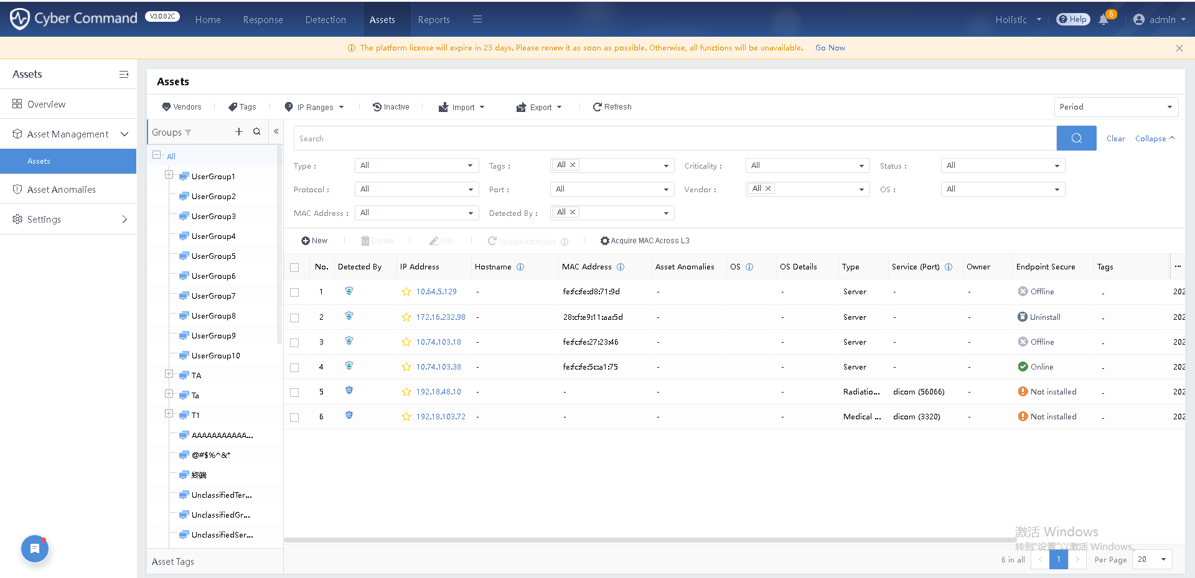Collapse the groups panel with double-arrow icon
Viewport: 1195px width, 578px height.
[276, 132]
